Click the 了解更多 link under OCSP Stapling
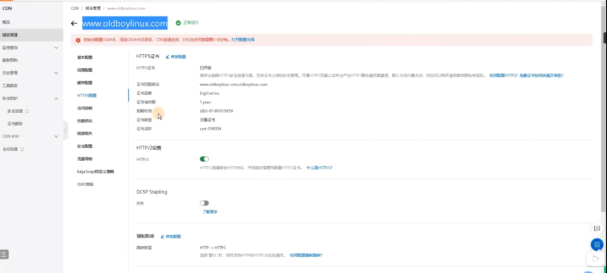The height and width of the screenshot is (273, 607). pyautogui.click(x=210, y=212)
